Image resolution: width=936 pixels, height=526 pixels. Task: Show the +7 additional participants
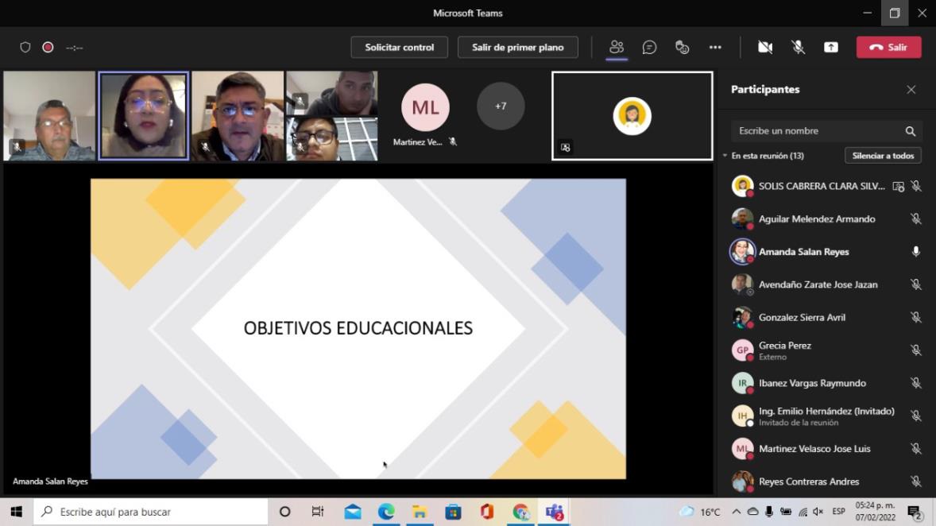pyautogui.click(x=501, y=106)
